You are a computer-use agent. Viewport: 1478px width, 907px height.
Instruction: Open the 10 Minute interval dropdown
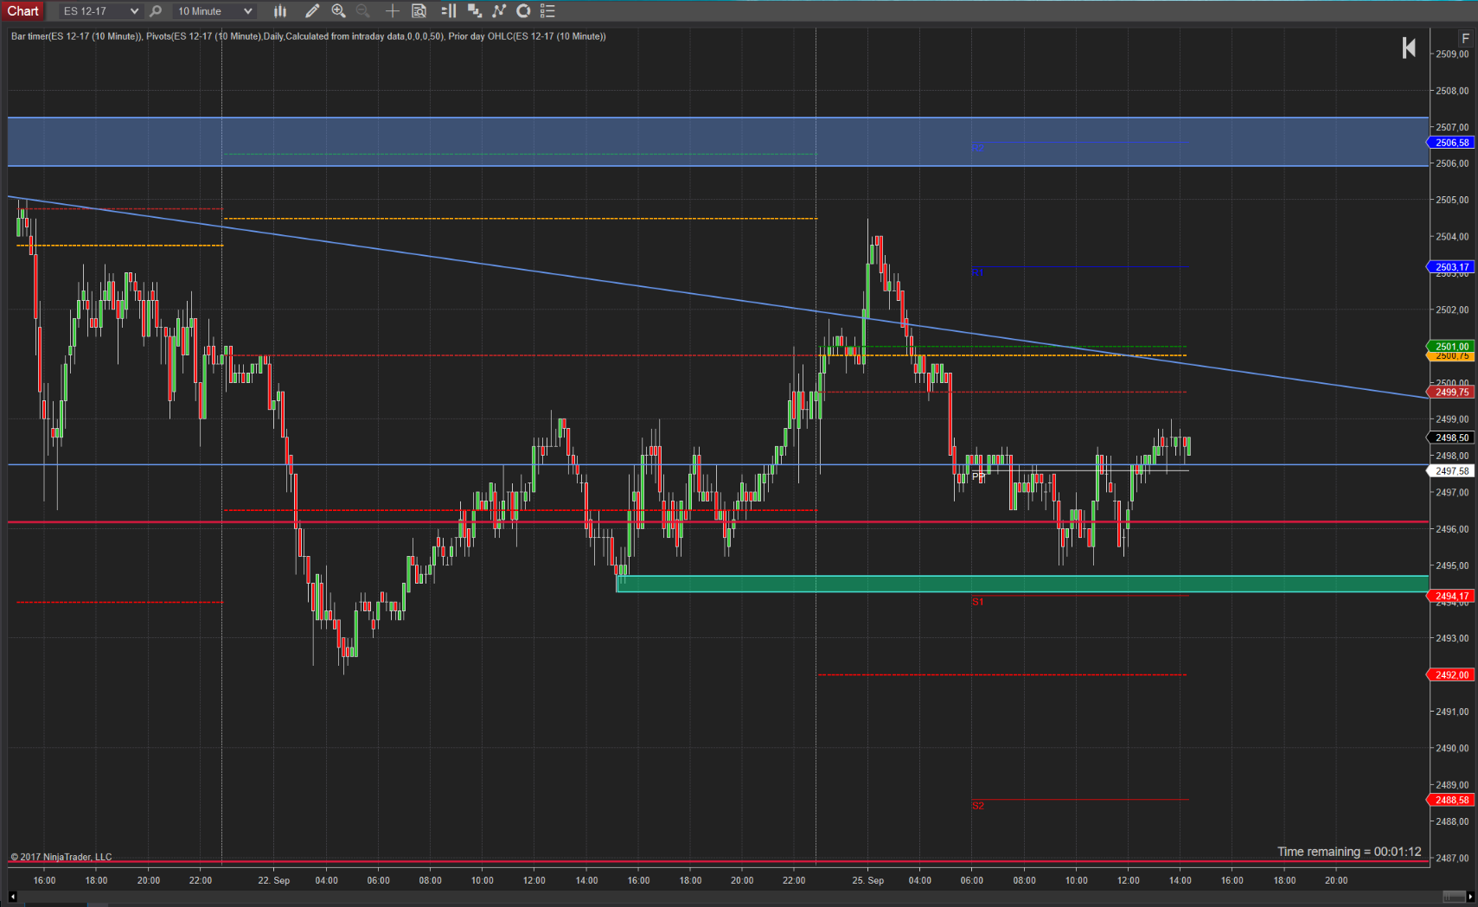click(x=214, y=11)
